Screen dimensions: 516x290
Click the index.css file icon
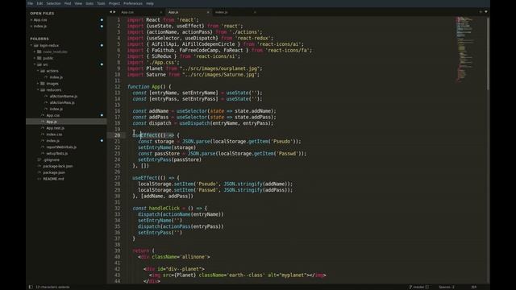point(43,135)
